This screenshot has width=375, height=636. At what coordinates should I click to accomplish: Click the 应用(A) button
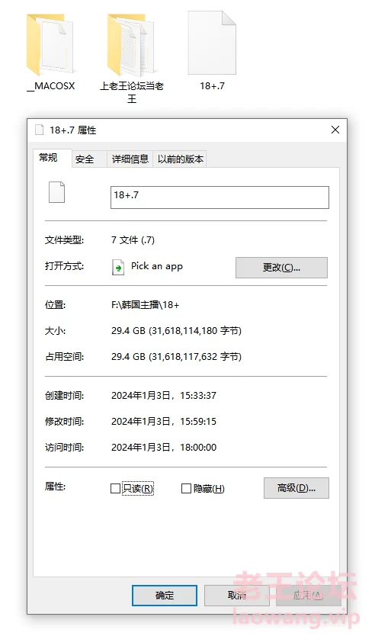pos(308,596)
